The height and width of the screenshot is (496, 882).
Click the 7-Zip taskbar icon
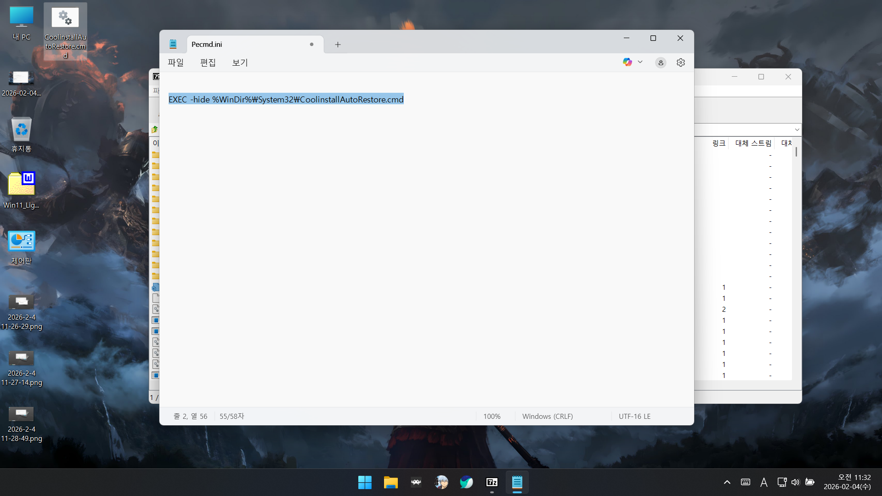(492, 482)
